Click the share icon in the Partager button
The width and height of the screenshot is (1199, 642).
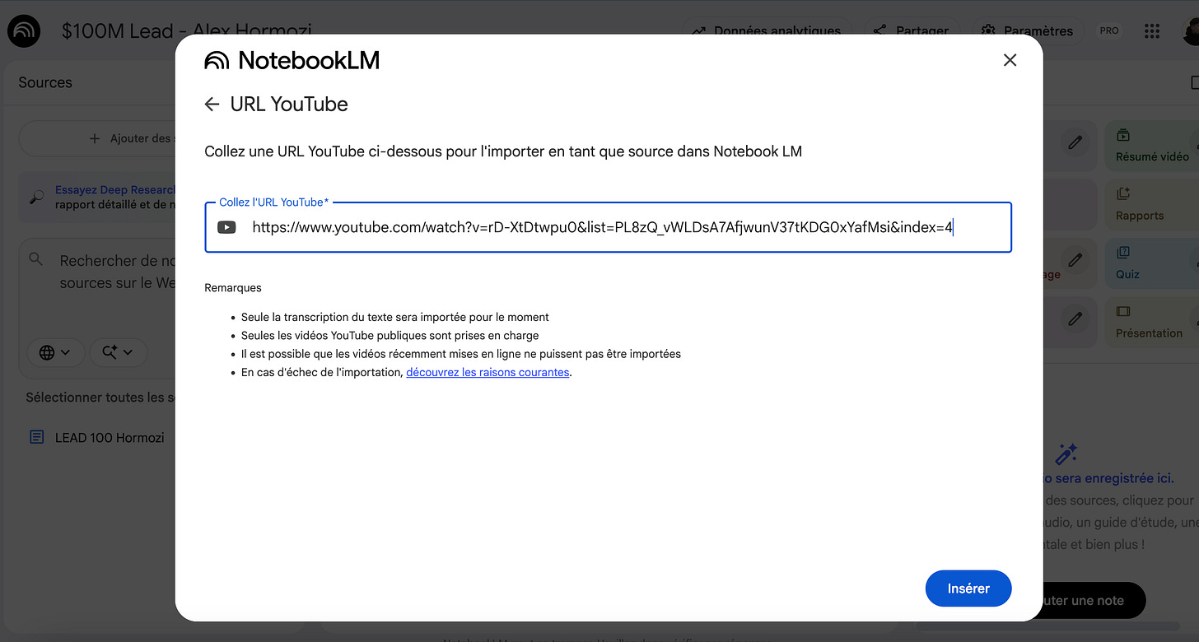[x=879, y=30]
